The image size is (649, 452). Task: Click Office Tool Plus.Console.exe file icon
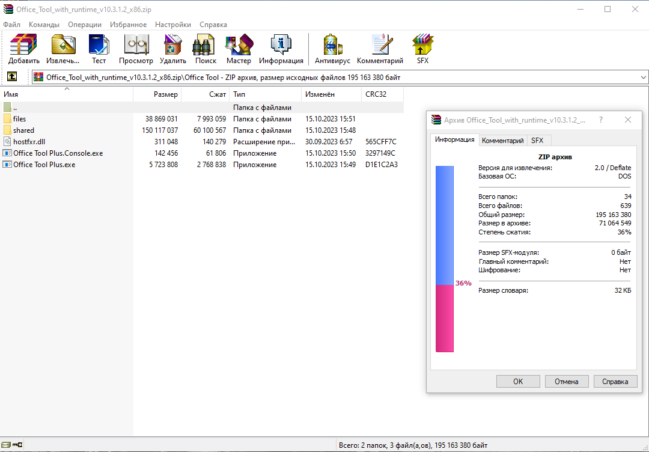pyautogui.click(x=7, y=153)
